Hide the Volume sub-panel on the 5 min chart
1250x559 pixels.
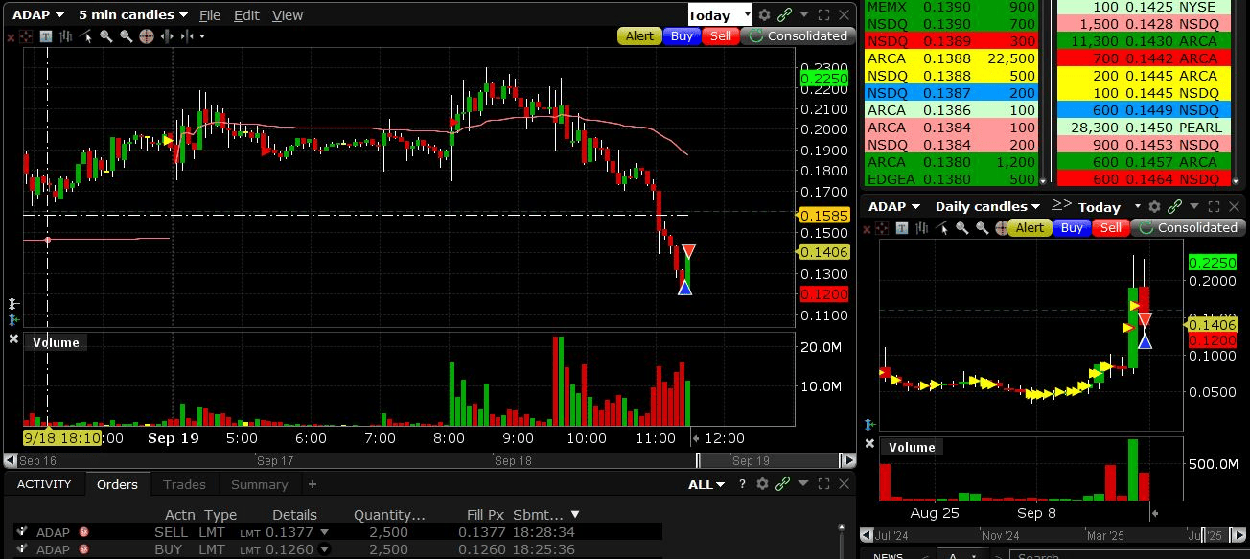[13, 339]
